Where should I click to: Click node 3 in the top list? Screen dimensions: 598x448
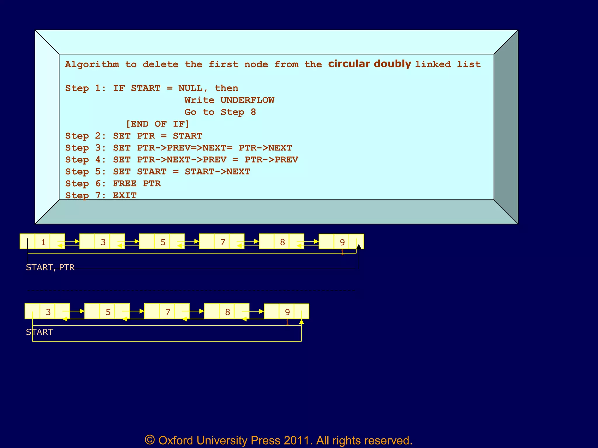tap(102, 242)
